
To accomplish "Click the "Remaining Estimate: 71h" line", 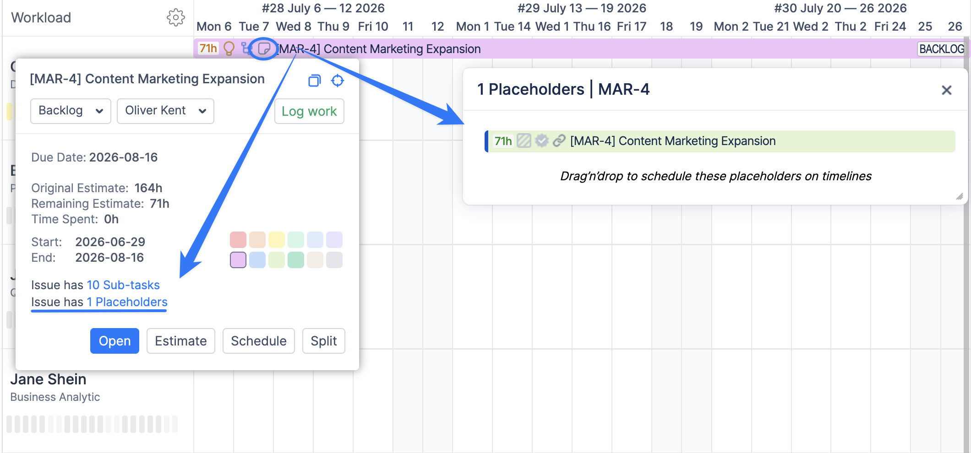I will pyautogui.click(x=100, y=204).
